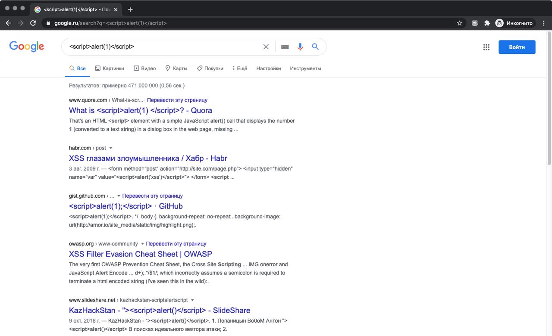This screenshot has height=336, width=552.
Task: Click the Войти sign-in button
Action: (517, 47)
